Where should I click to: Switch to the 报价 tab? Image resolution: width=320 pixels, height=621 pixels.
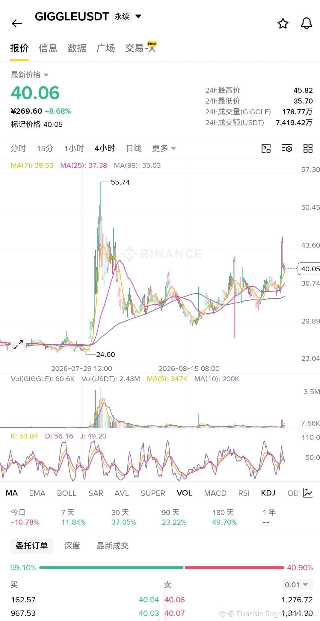pyautogui.click(x=19, y=48)
